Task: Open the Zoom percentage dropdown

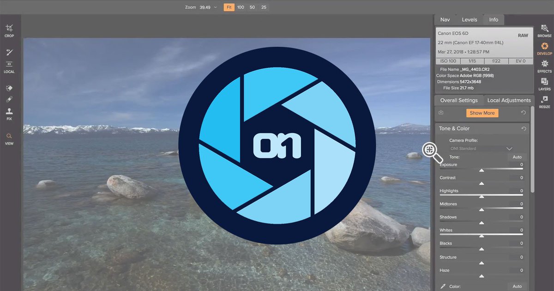Action: tap(215, 7)
